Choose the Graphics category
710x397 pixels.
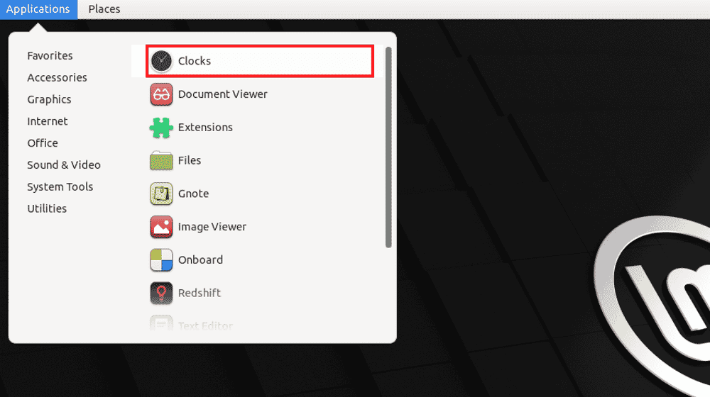point(50,99)
